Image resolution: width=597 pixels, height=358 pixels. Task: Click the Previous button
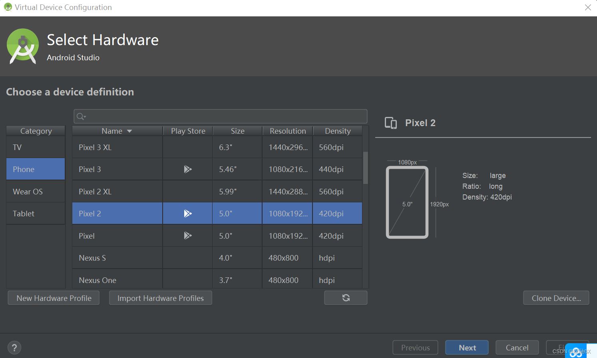click(x=416, y=348)
